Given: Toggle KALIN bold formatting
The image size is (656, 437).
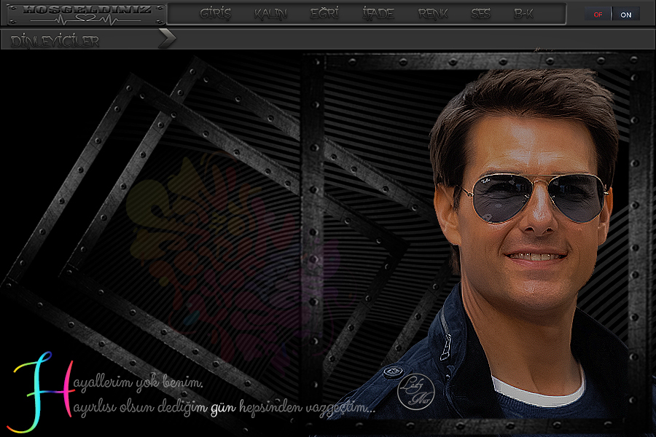Looking at the screenshot, I should 270,14.
